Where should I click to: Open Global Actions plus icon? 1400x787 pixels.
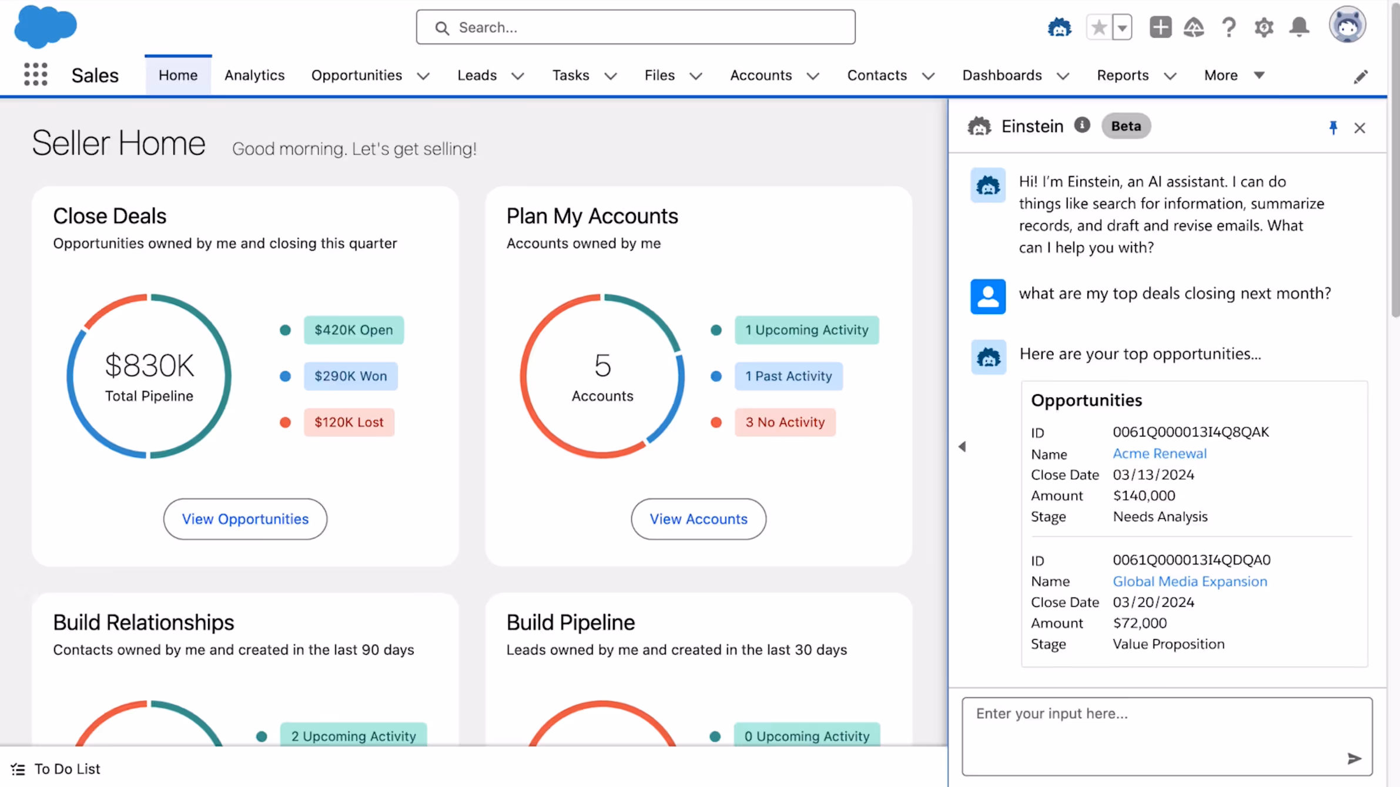pyautogui.click(x=1160, y=27)
